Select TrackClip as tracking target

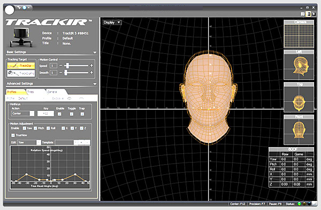pyautogui.click(x=21, y=66)
